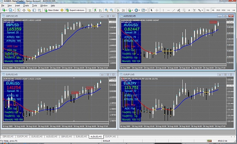Image resolution: width=237 pixels, height=144 pixels.
Task: Expand the New Chart dropdown arrow
Action: coord(7,10)
